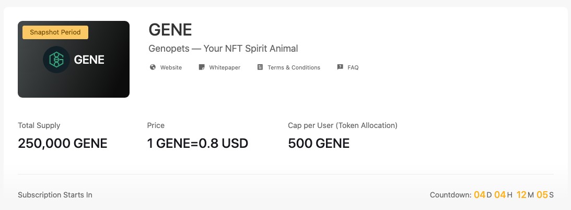The image size is (571, 210).
Task: Open the Whitepaper link
Action: pos(225,67)
